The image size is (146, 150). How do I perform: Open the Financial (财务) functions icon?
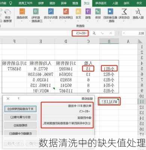click(x=98, y=12)
